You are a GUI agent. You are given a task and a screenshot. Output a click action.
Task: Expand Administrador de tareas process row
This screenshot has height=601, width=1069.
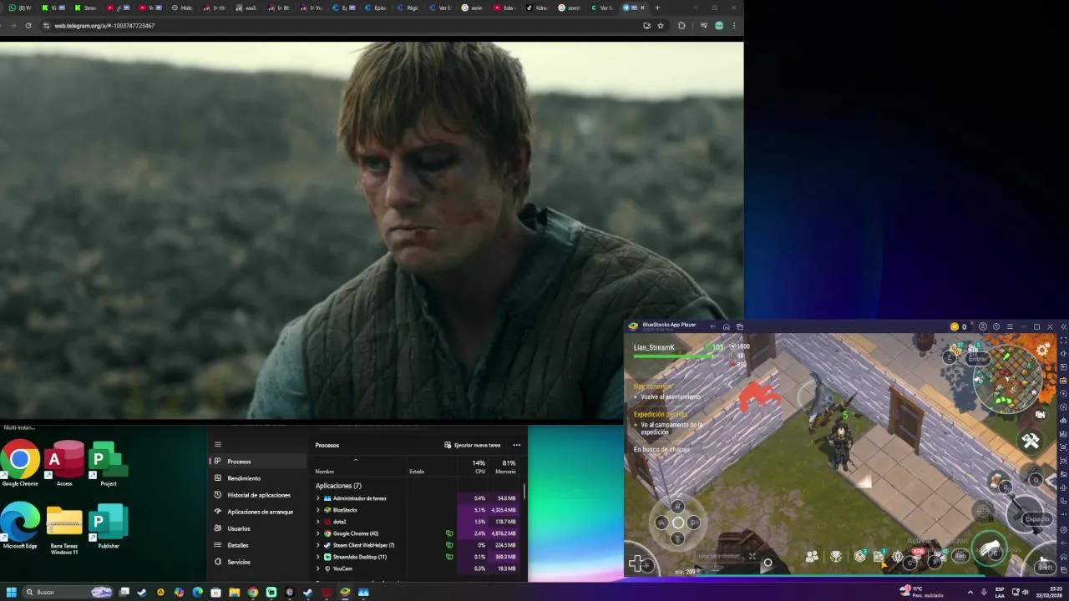point(318,498)
